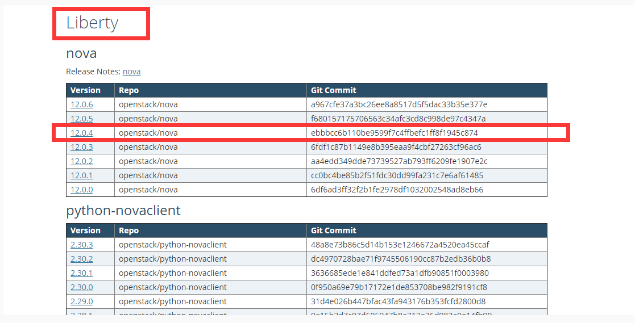Select commit hash 6df6ad3ff32f2b1fe2978df1032002548ad8eb66
The image size is (635, 323).
(x=397, y=190)
